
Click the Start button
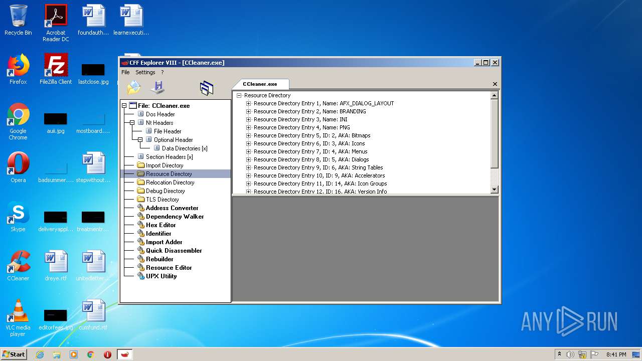pyautogui.click(x=14, y=354)
